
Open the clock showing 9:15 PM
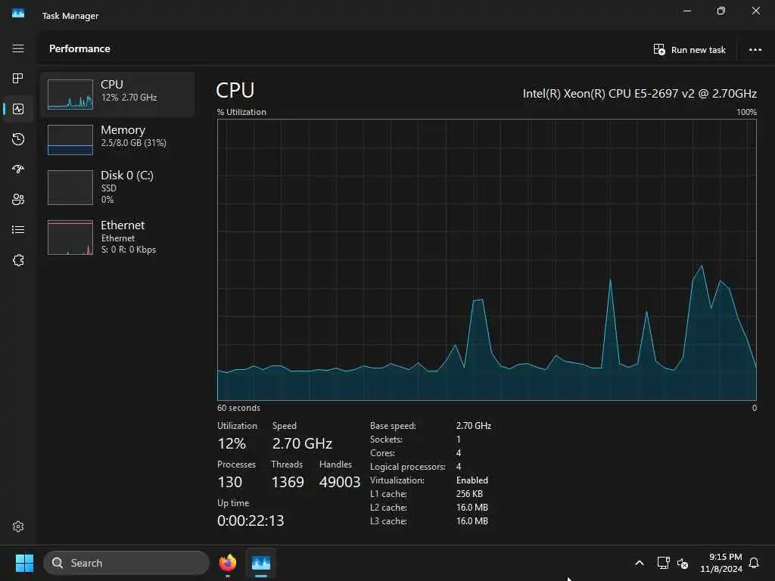(721, 563)
